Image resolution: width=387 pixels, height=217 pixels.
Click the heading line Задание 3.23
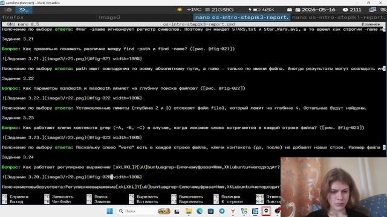pos(18,118)
